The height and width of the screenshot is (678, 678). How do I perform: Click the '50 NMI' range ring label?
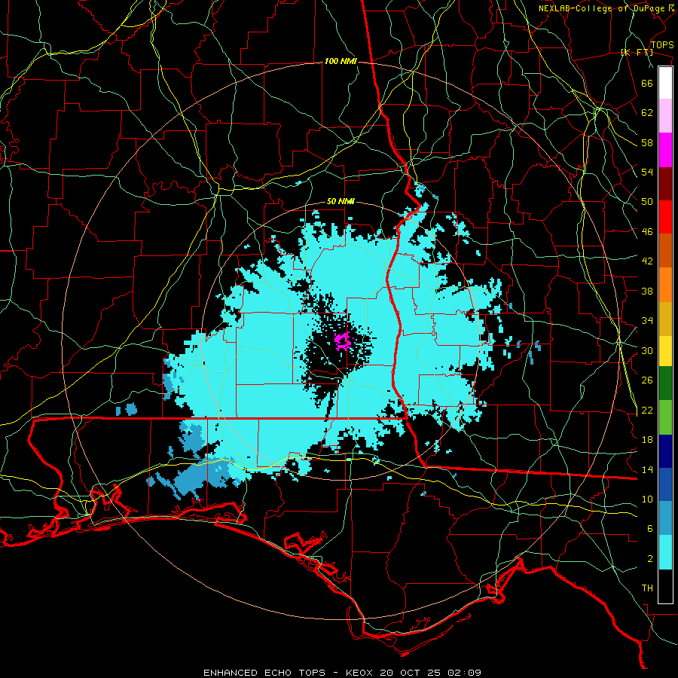click(x=341, y=201)
